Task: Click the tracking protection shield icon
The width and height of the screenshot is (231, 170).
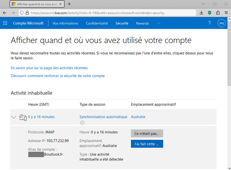Action: [22, 13]
